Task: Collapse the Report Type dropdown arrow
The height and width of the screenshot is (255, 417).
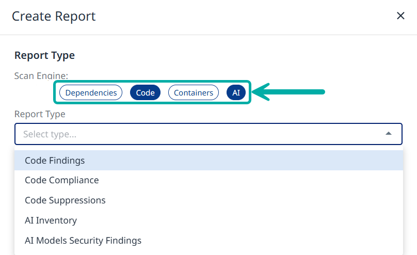Action: click(389, 134)
